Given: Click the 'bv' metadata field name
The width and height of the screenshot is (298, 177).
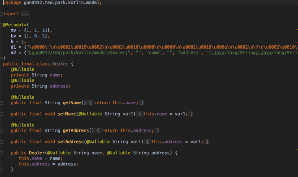Looking at the screenshot, I should click(x=13, y=36).
